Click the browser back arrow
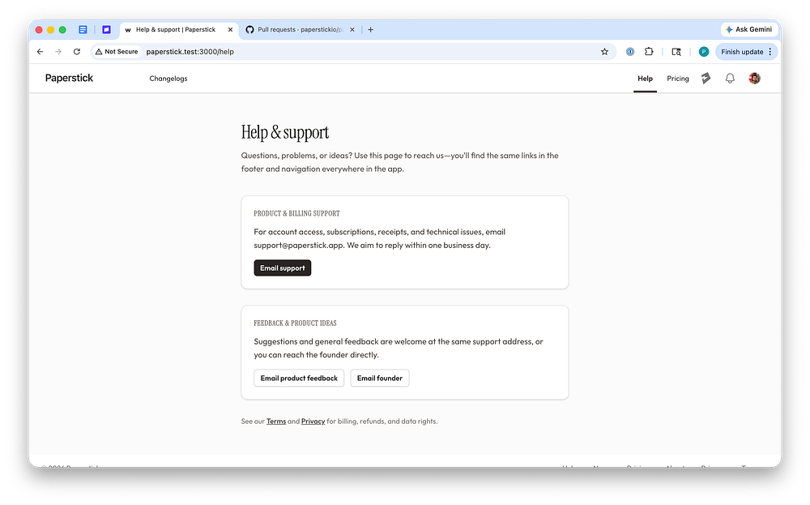Image resolution: width=810 pixels, height=505 pixels. point(40,52)
